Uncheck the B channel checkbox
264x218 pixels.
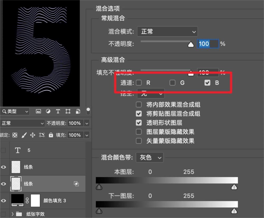coord(207,83)
